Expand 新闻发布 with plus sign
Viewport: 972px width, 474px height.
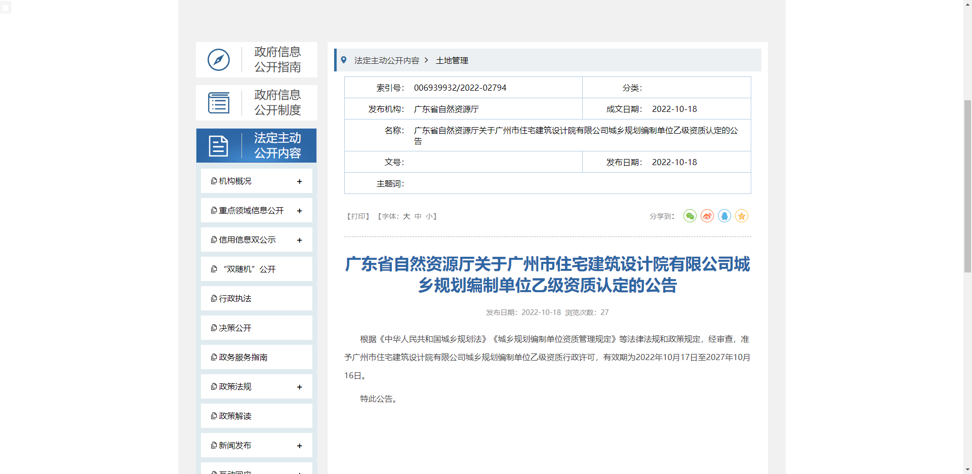pos(300,446)
